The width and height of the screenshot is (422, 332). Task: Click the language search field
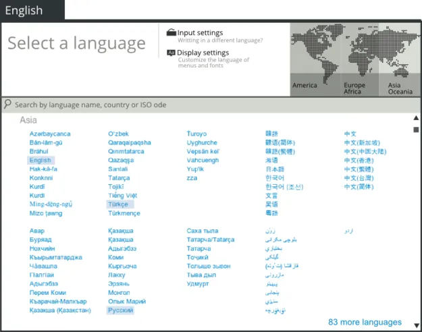(211, 105)
